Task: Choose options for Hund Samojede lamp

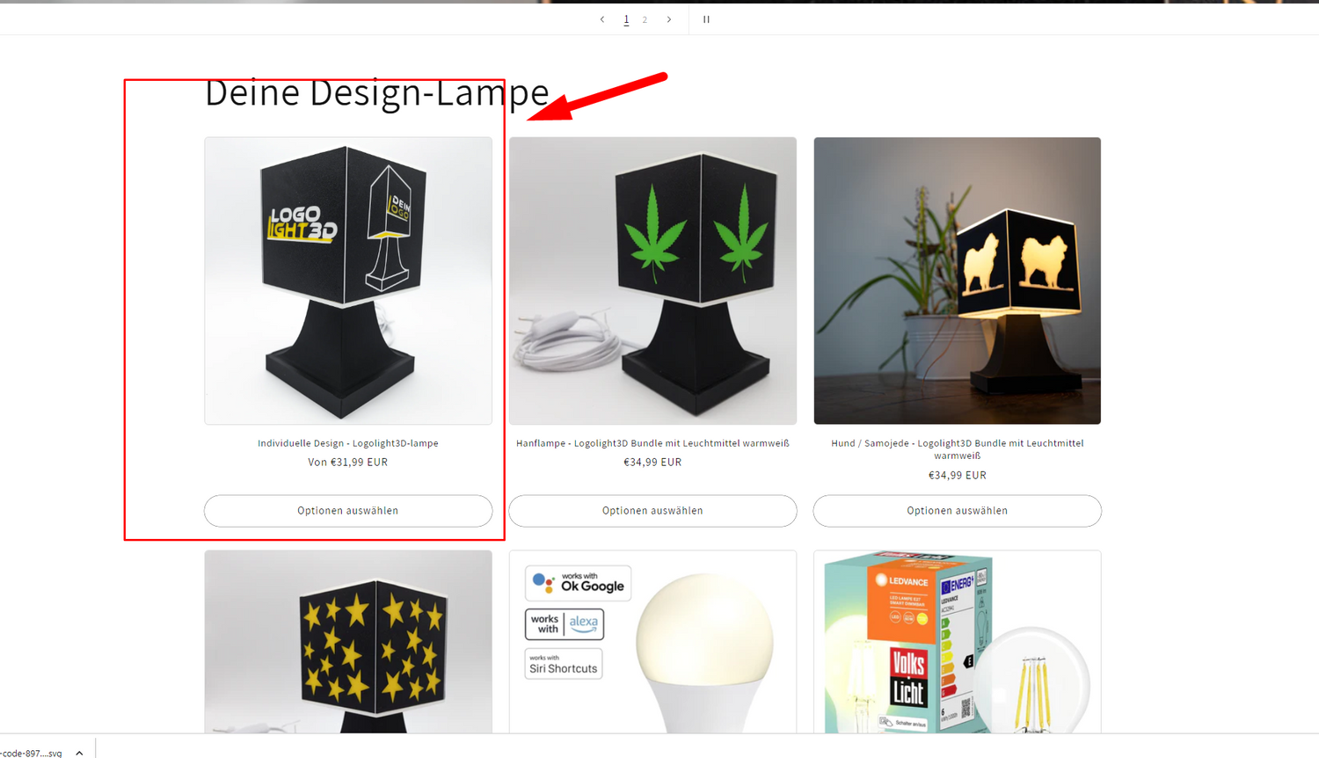Action: (x=957, y=511)
